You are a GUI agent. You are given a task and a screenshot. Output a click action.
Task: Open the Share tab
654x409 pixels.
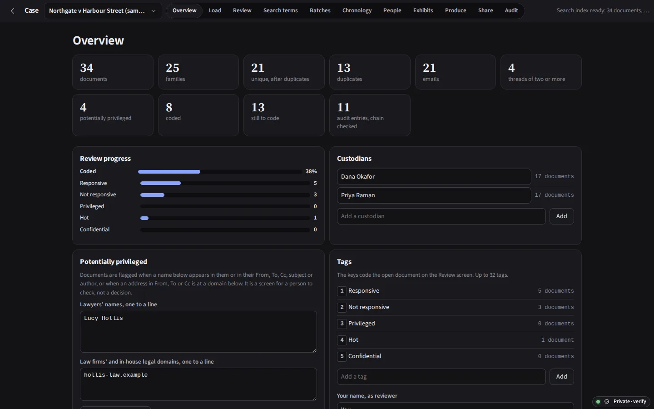click(486, 10)
